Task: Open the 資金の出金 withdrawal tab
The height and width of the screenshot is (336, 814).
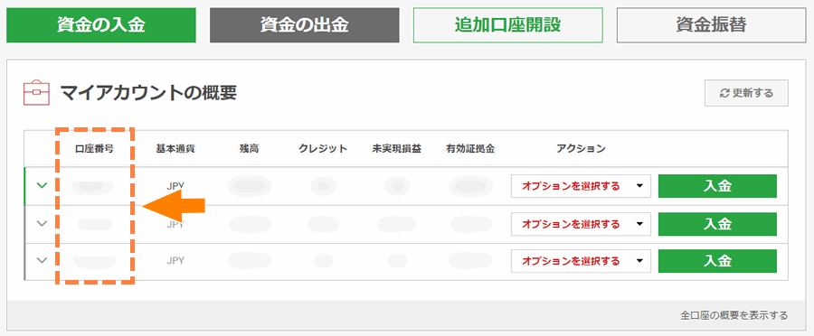Action: point(304,25)
